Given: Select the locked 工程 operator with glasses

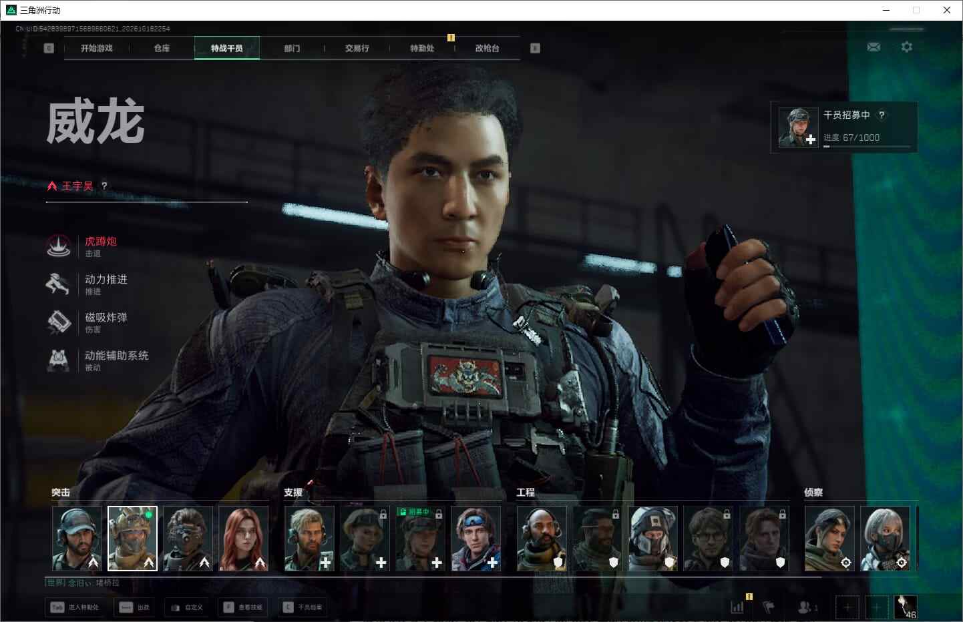Looking at the screenshot, I should click(709, 539).
